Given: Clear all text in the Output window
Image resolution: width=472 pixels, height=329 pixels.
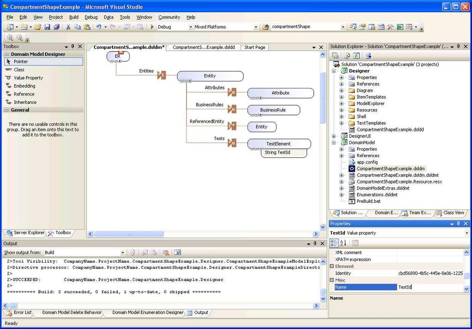Looking at the screenshot, I should [165, 253].
